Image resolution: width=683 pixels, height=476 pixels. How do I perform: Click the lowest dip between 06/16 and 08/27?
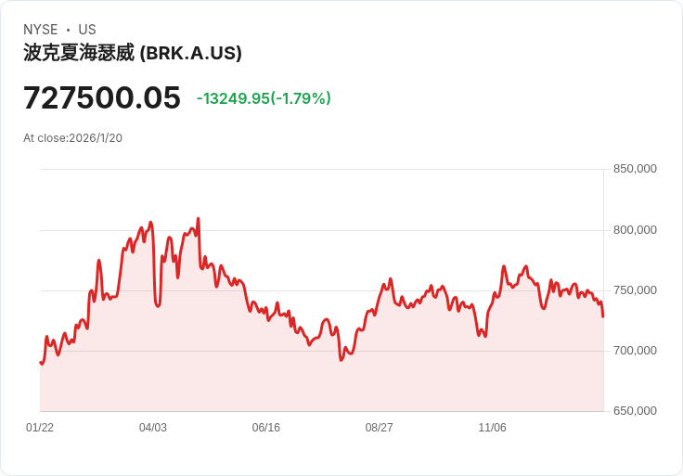pyautogui.click(x=341, y=359)
